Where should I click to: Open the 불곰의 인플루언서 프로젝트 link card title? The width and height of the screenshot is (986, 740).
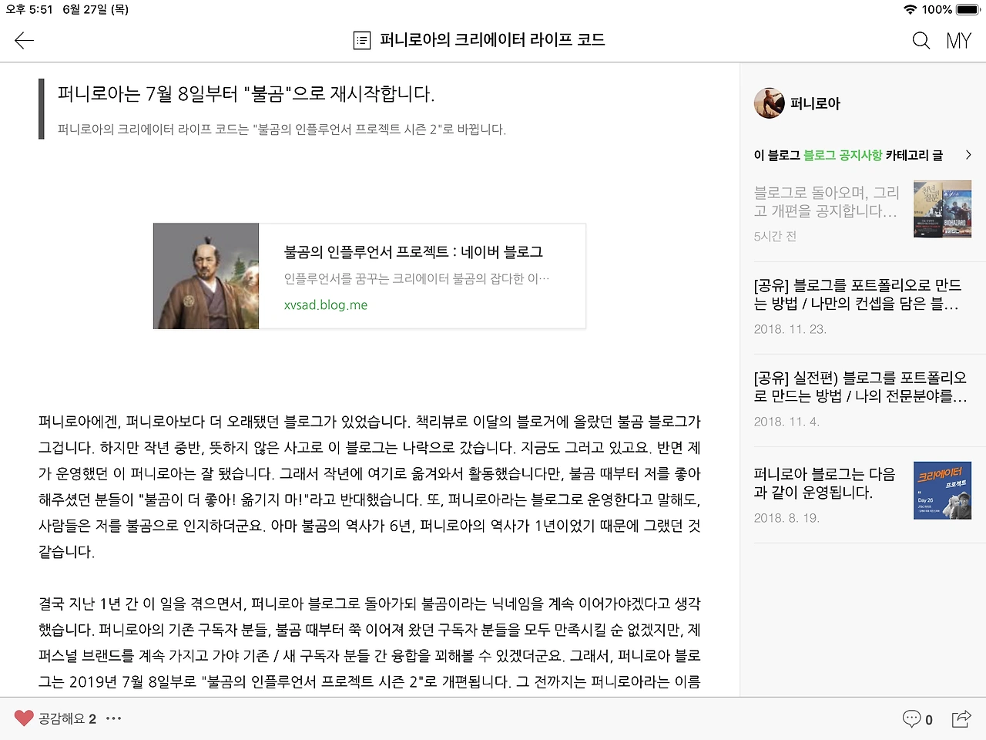click(413, 252)
